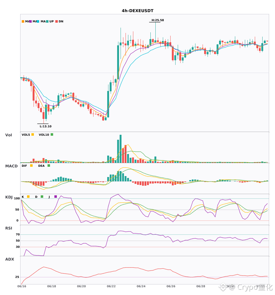Click the KDJ panel label
This screenshot has height=295, width=275.
(x=9, y=197)
